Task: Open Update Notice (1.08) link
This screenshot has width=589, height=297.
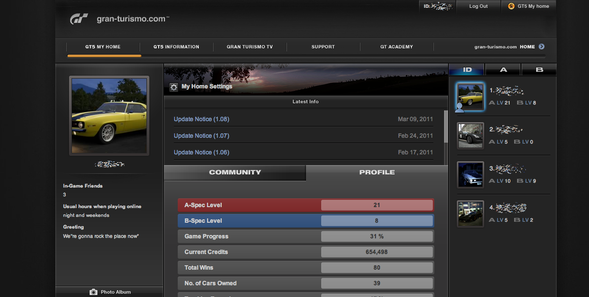Action: pyautogui.click(x=201, y=119)
